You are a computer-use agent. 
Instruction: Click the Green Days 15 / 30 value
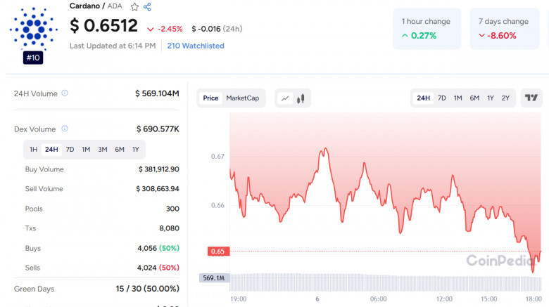click(147, 289)
